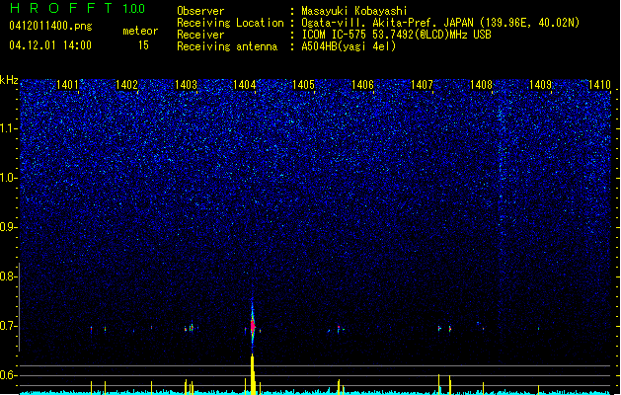Click the 1408 time marker
This screenshot has height=395, width=621.
pos(481,85)
